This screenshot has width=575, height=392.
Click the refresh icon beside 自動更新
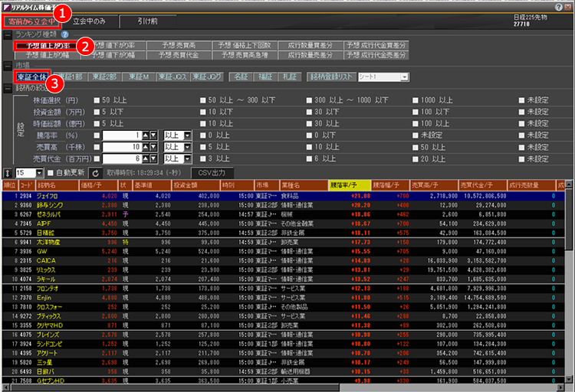point(96,173)
